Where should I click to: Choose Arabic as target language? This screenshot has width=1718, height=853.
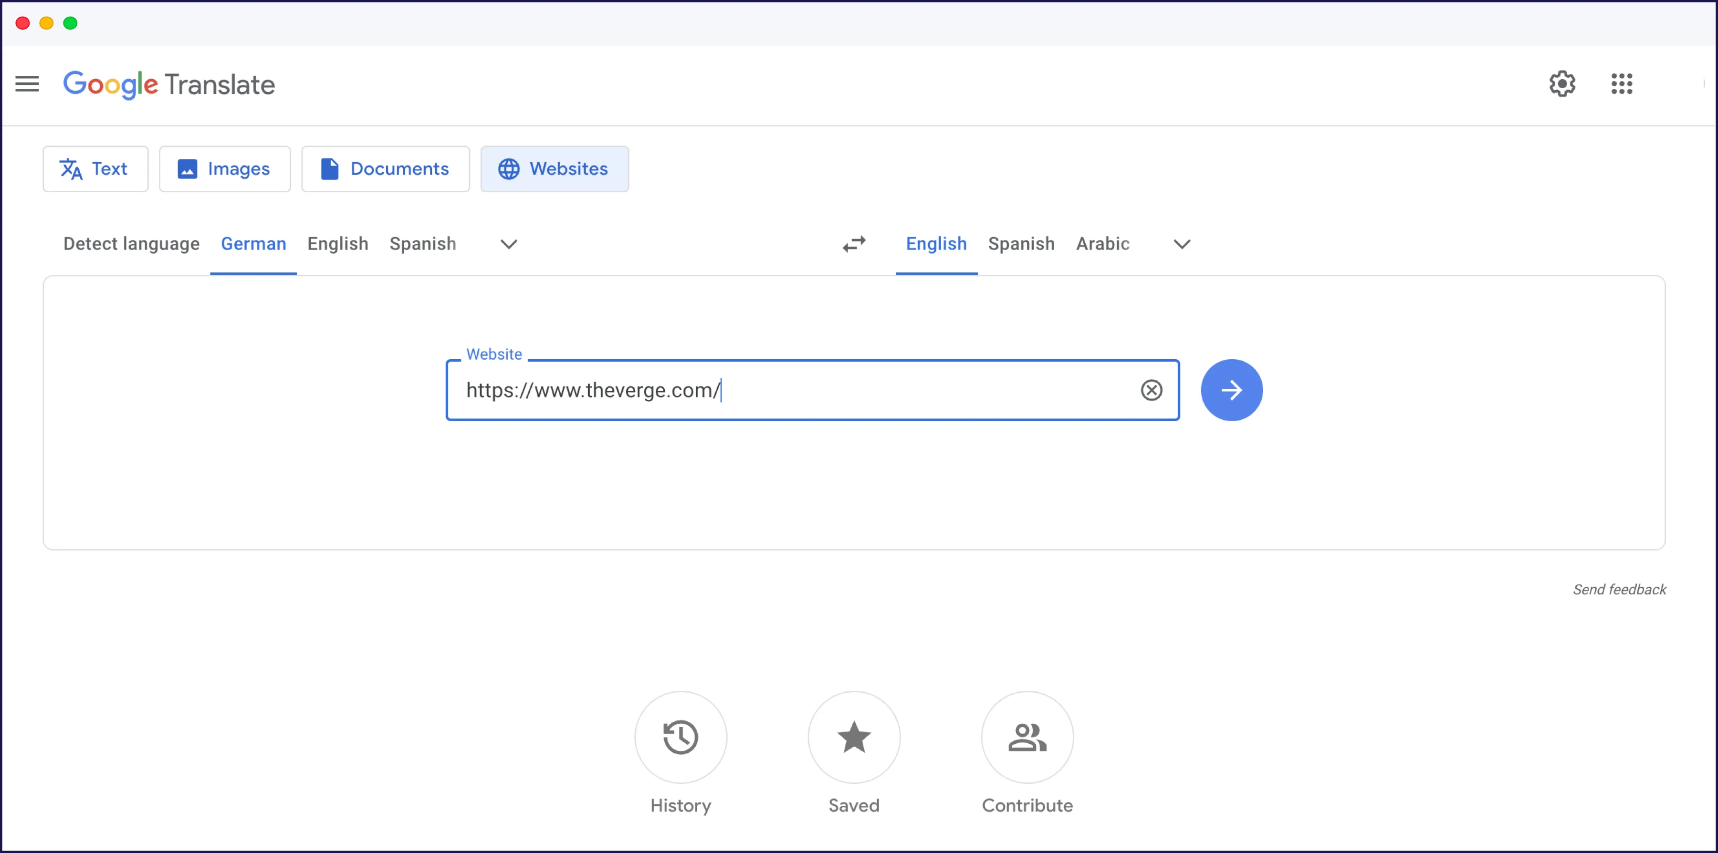[x=1102, y=244]
